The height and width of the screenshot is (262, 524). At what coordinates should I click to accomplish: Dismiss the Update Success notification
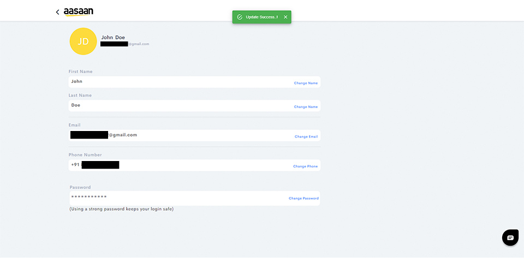(x=285, y=17)
